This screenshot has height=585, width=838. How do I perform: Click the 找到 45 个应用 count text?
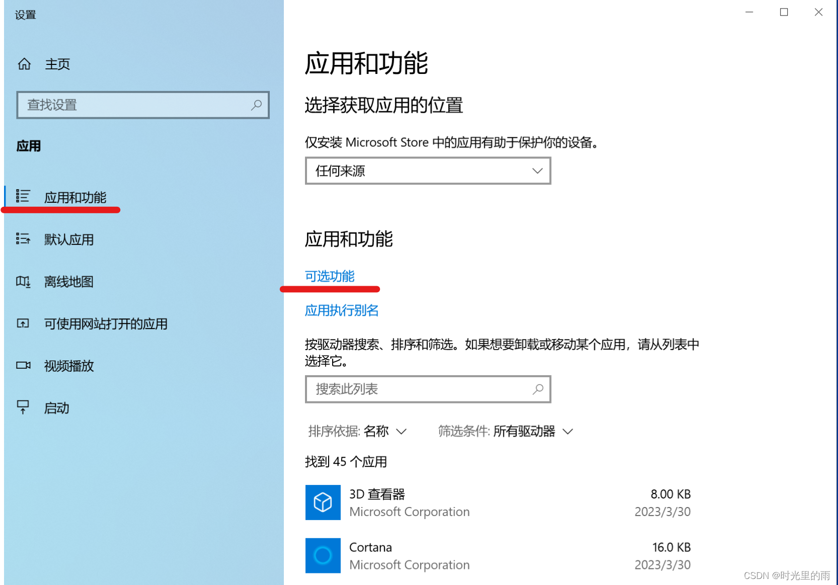(346, 462)
